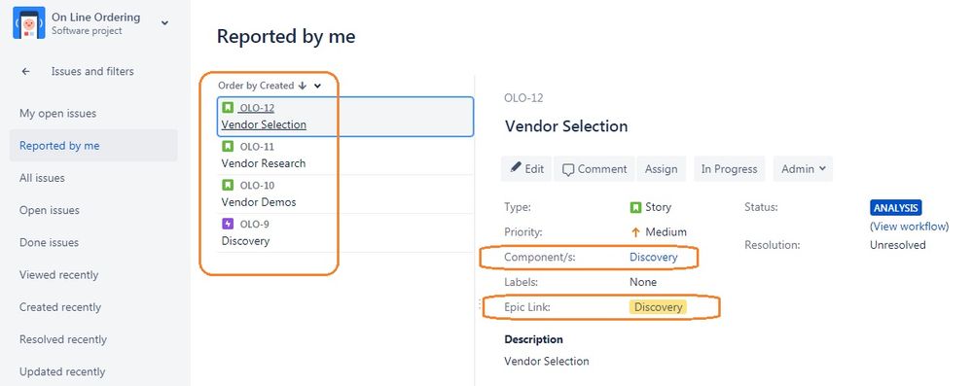Image resolution: width=972 pixels, height=386 pixels.
Task: Open the Admin dropdown menu
Action: (x=803, y=168)
